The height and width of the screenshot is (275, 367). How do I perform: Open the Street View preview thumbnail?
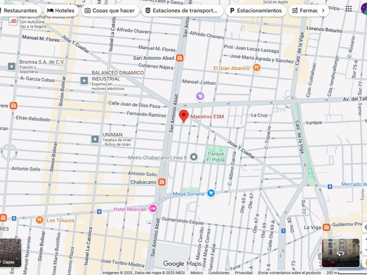(x=340, y=253)
